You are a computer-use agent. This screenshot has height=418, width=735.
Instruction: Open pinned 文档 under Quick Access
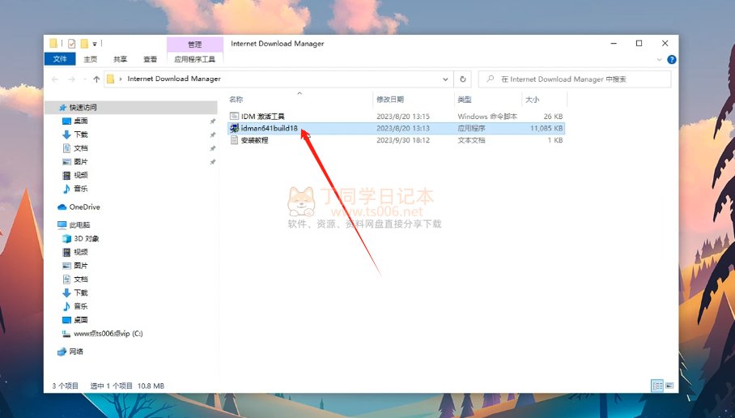tap(81, 148)
